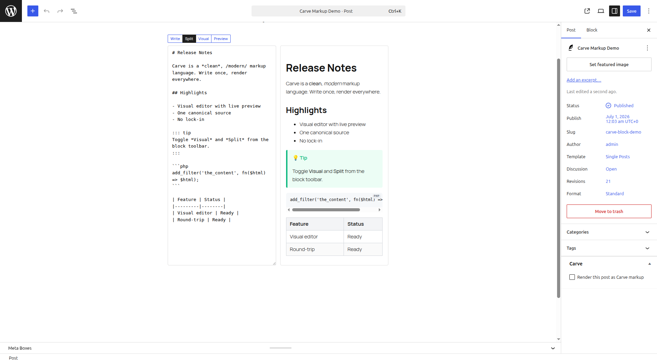This screenshot has width=657, height=362.
Task: Click the Visual editor table cell
Action: (315, 237)
